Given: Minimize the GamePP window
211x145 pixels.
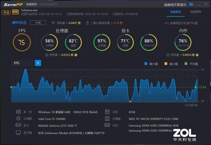Looking at the screenshot, I should point(198,5).
